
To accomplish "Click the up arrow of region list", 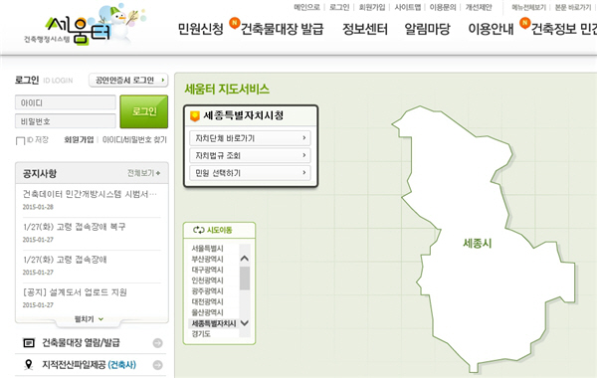I will tap(245, 259).
